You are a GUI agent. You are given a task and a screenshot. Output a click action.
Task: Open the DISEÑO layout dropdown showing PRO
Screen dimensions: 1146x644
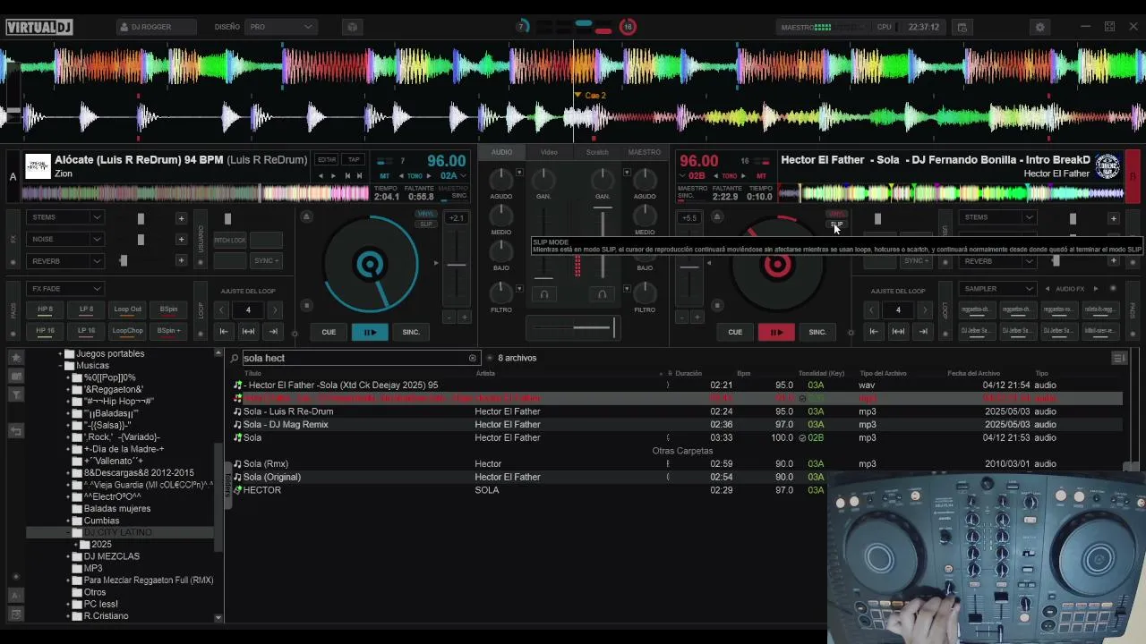pyautogui.click(x=281, y=27)
